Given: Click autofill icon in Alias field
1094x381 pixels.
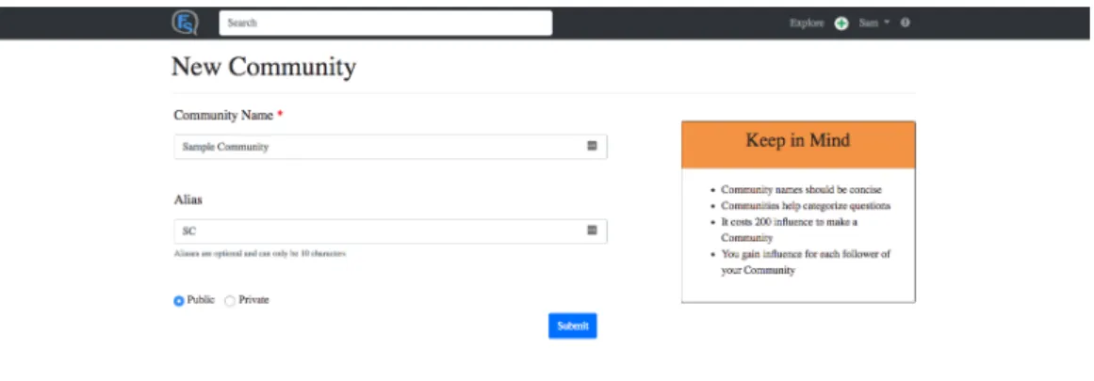Looking at the screenshot, I should tap(592, 230).
